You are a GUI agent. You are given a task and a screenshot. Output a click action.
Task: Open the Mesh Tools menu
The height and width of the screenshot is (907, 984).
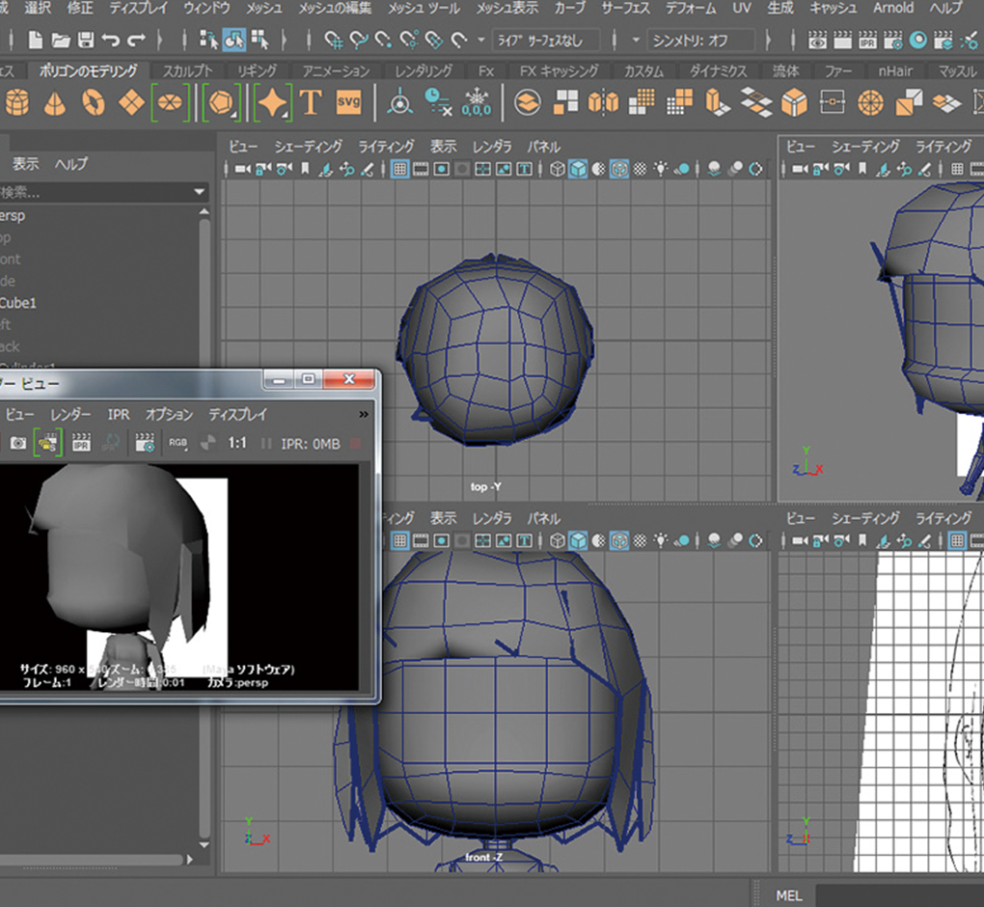pos(424,8)
